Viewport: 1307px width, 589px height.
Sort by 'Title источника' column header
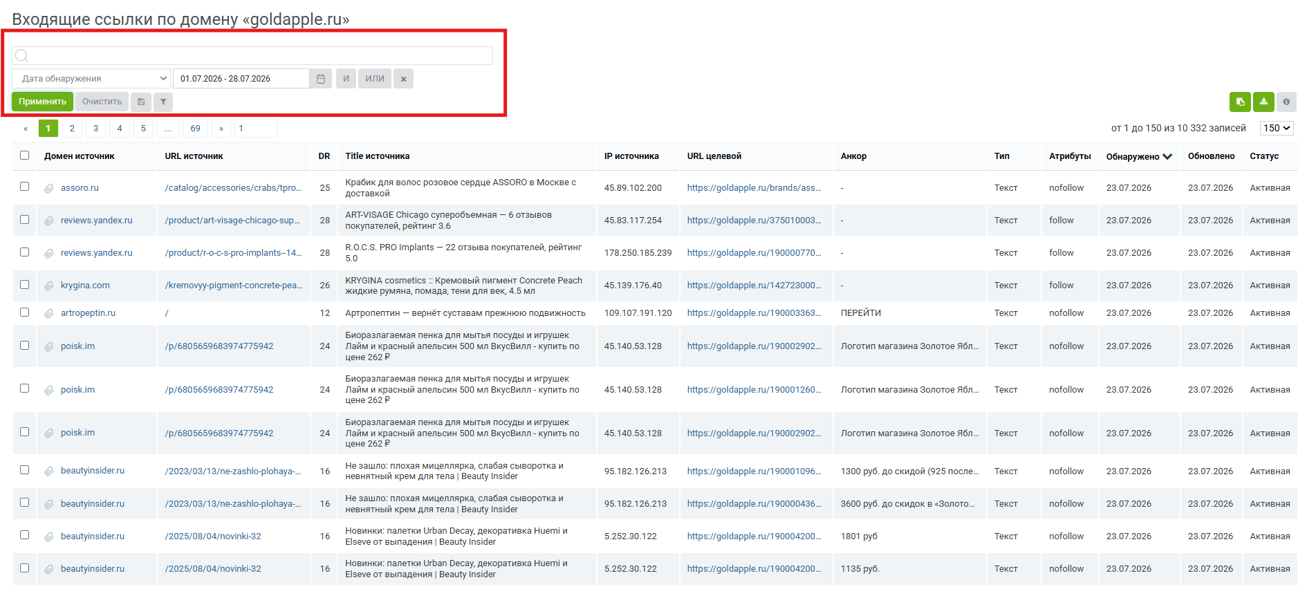coord(377,156)
